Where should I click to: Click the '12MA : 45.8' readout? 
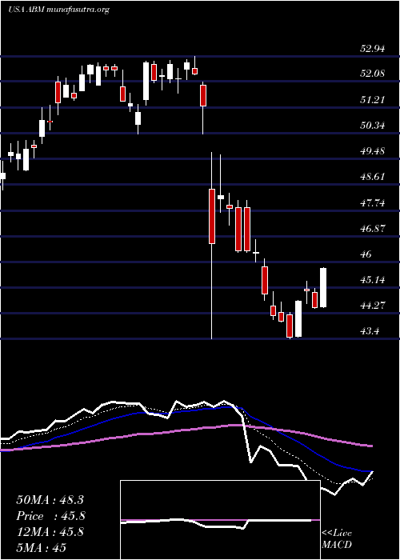[x=50, y=532]
